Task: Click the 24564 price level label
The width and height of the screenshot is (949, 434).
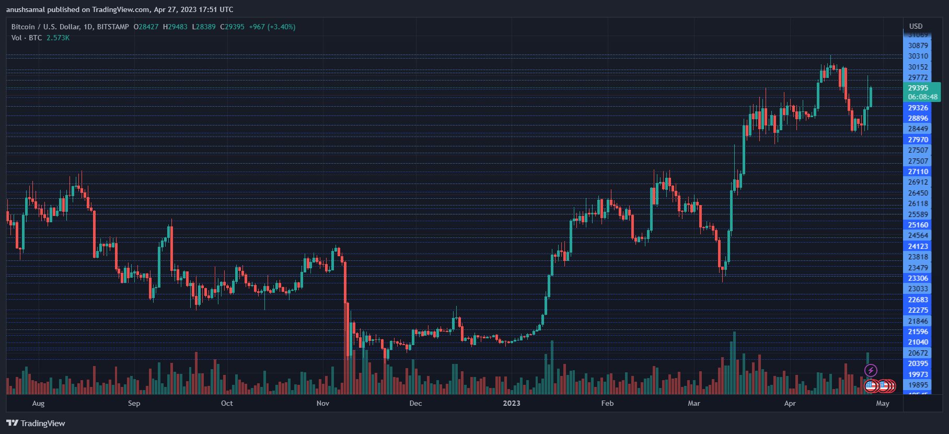Action: [918, 235]
